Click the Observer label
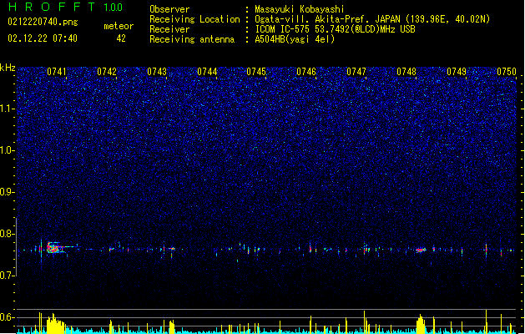The height and width of the screenshot is (334, 525). (169, 9)
